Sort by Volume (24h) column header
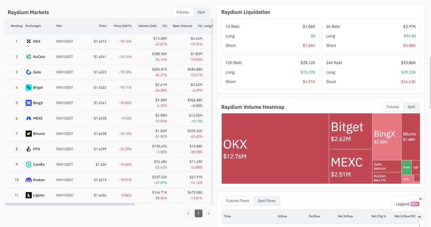431x227 pixels. (x=148, y=26)
